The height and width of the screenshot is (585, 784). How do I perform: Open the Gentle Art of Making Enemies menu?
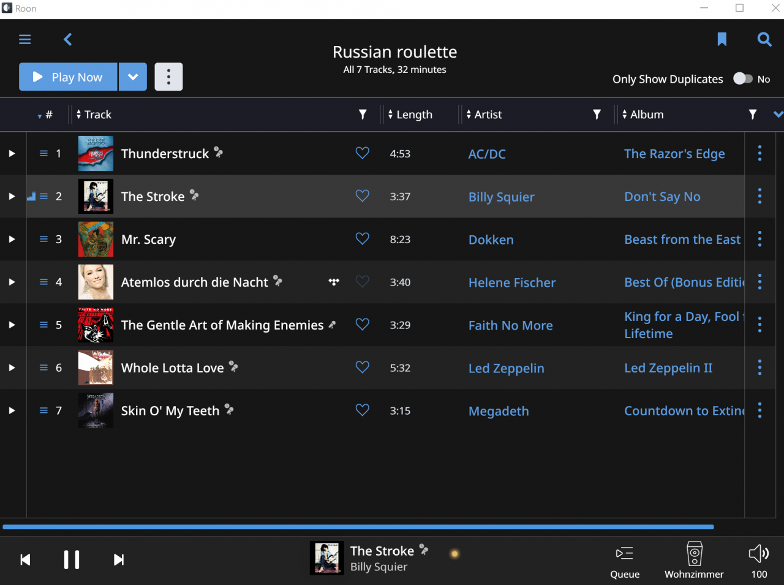pos(760,325)
